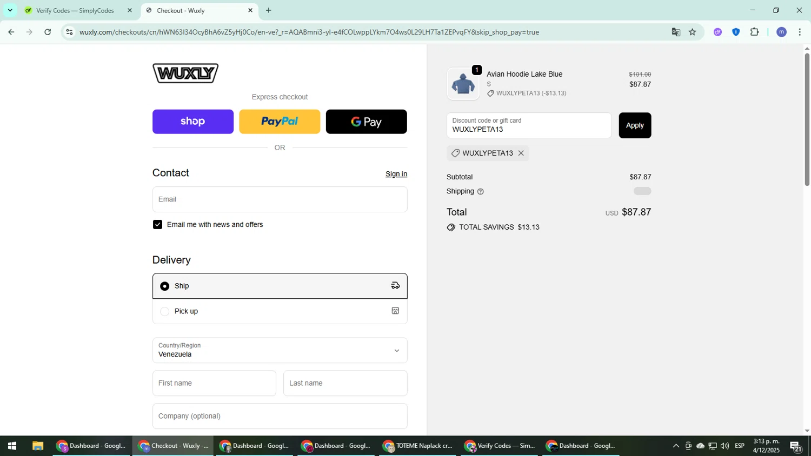Focus the Email input field
811x456 pixels.
click(280, 199)
